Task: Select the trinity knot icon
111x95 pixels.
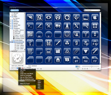Action: 67,51
